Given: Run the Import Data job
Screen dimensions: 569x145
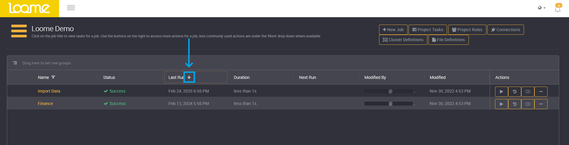Looking at the screenshot, I should [501, 92].
